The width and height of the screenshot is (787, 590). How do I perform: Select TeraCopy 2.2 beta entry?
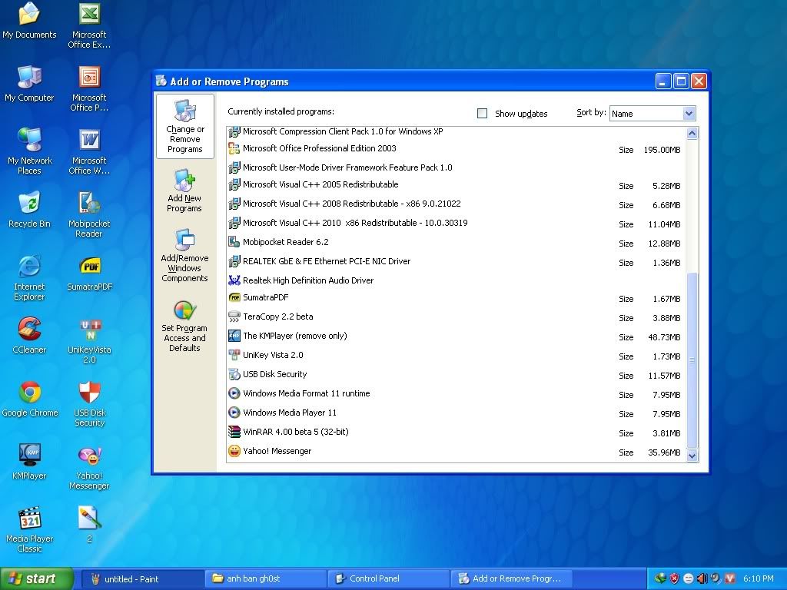[456, 317]
